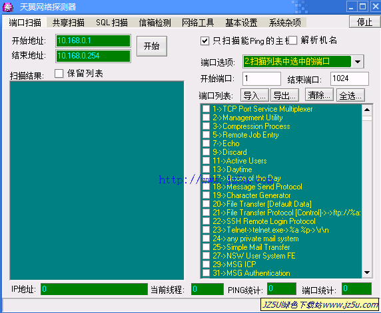Screen dimensions: 381x313
Task: Check port 20 File Transfer Default Data
Action: pyautogui.click(x=206, y=204)
